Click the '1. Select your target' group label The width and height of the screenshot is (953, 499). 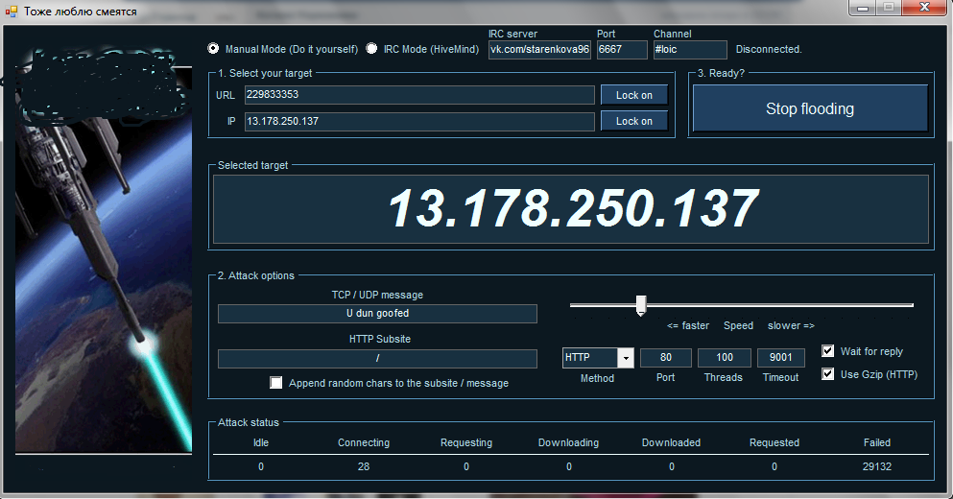pyautogui.click(x=264, y=73)
